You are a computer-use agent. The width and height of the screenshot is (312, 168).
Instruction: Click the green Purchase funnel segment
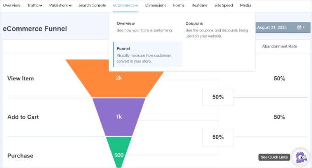point(119,152)
